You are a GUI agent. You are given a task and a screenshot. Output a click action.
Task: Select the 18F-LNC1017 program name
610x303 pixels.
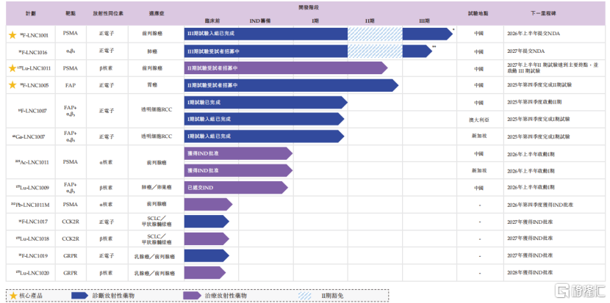pyautogui.click(x=33, y=222)
